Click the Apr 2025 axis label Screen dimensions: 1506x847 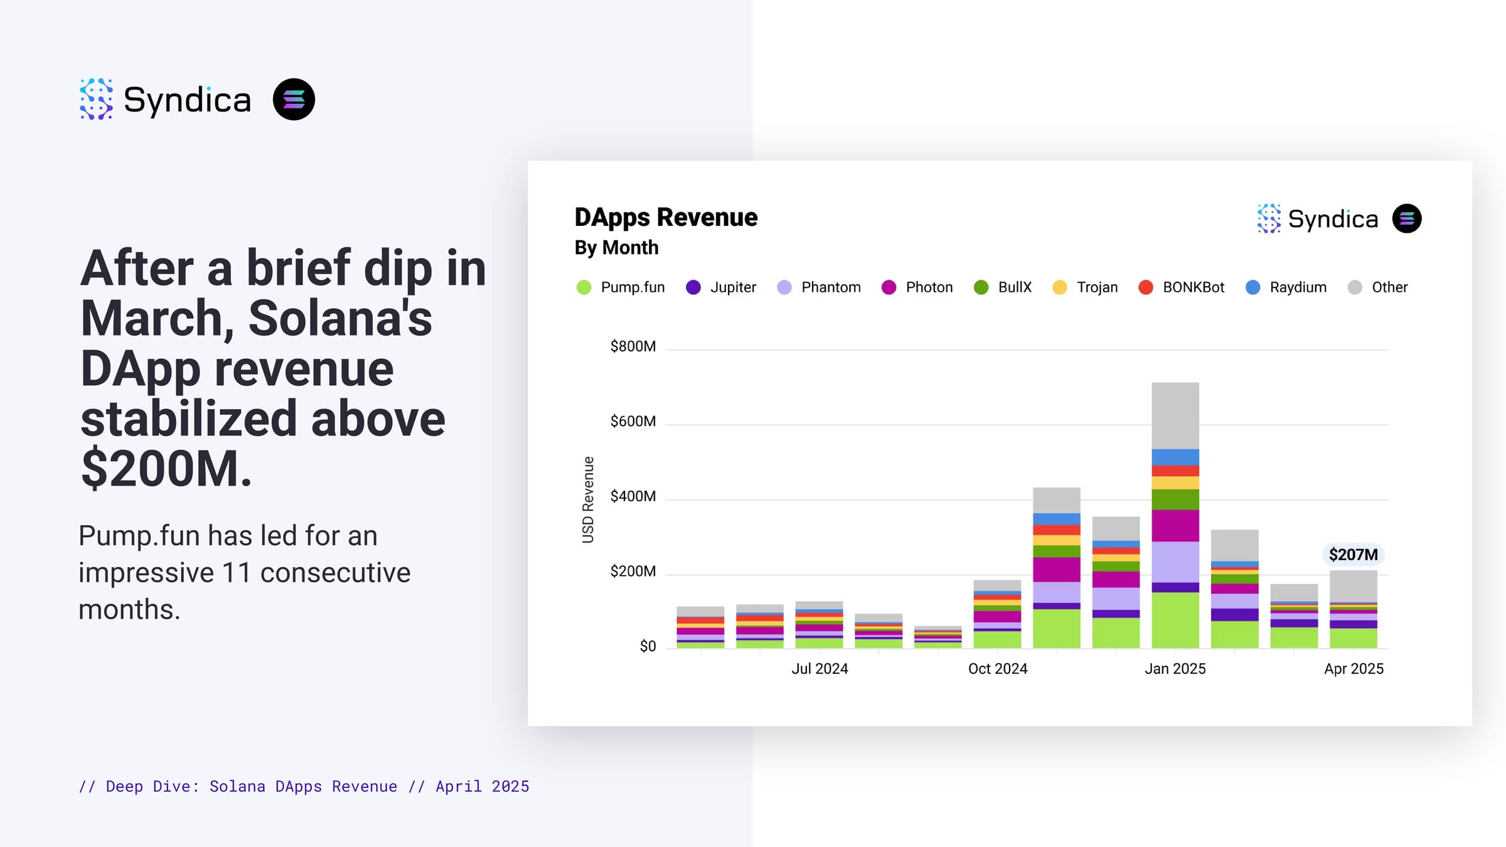[x=1354, y=669]
